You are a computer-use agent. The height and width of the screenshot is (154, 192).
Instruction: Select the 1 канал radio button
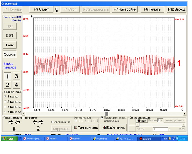pyautogui.click(x=5, y=97)
